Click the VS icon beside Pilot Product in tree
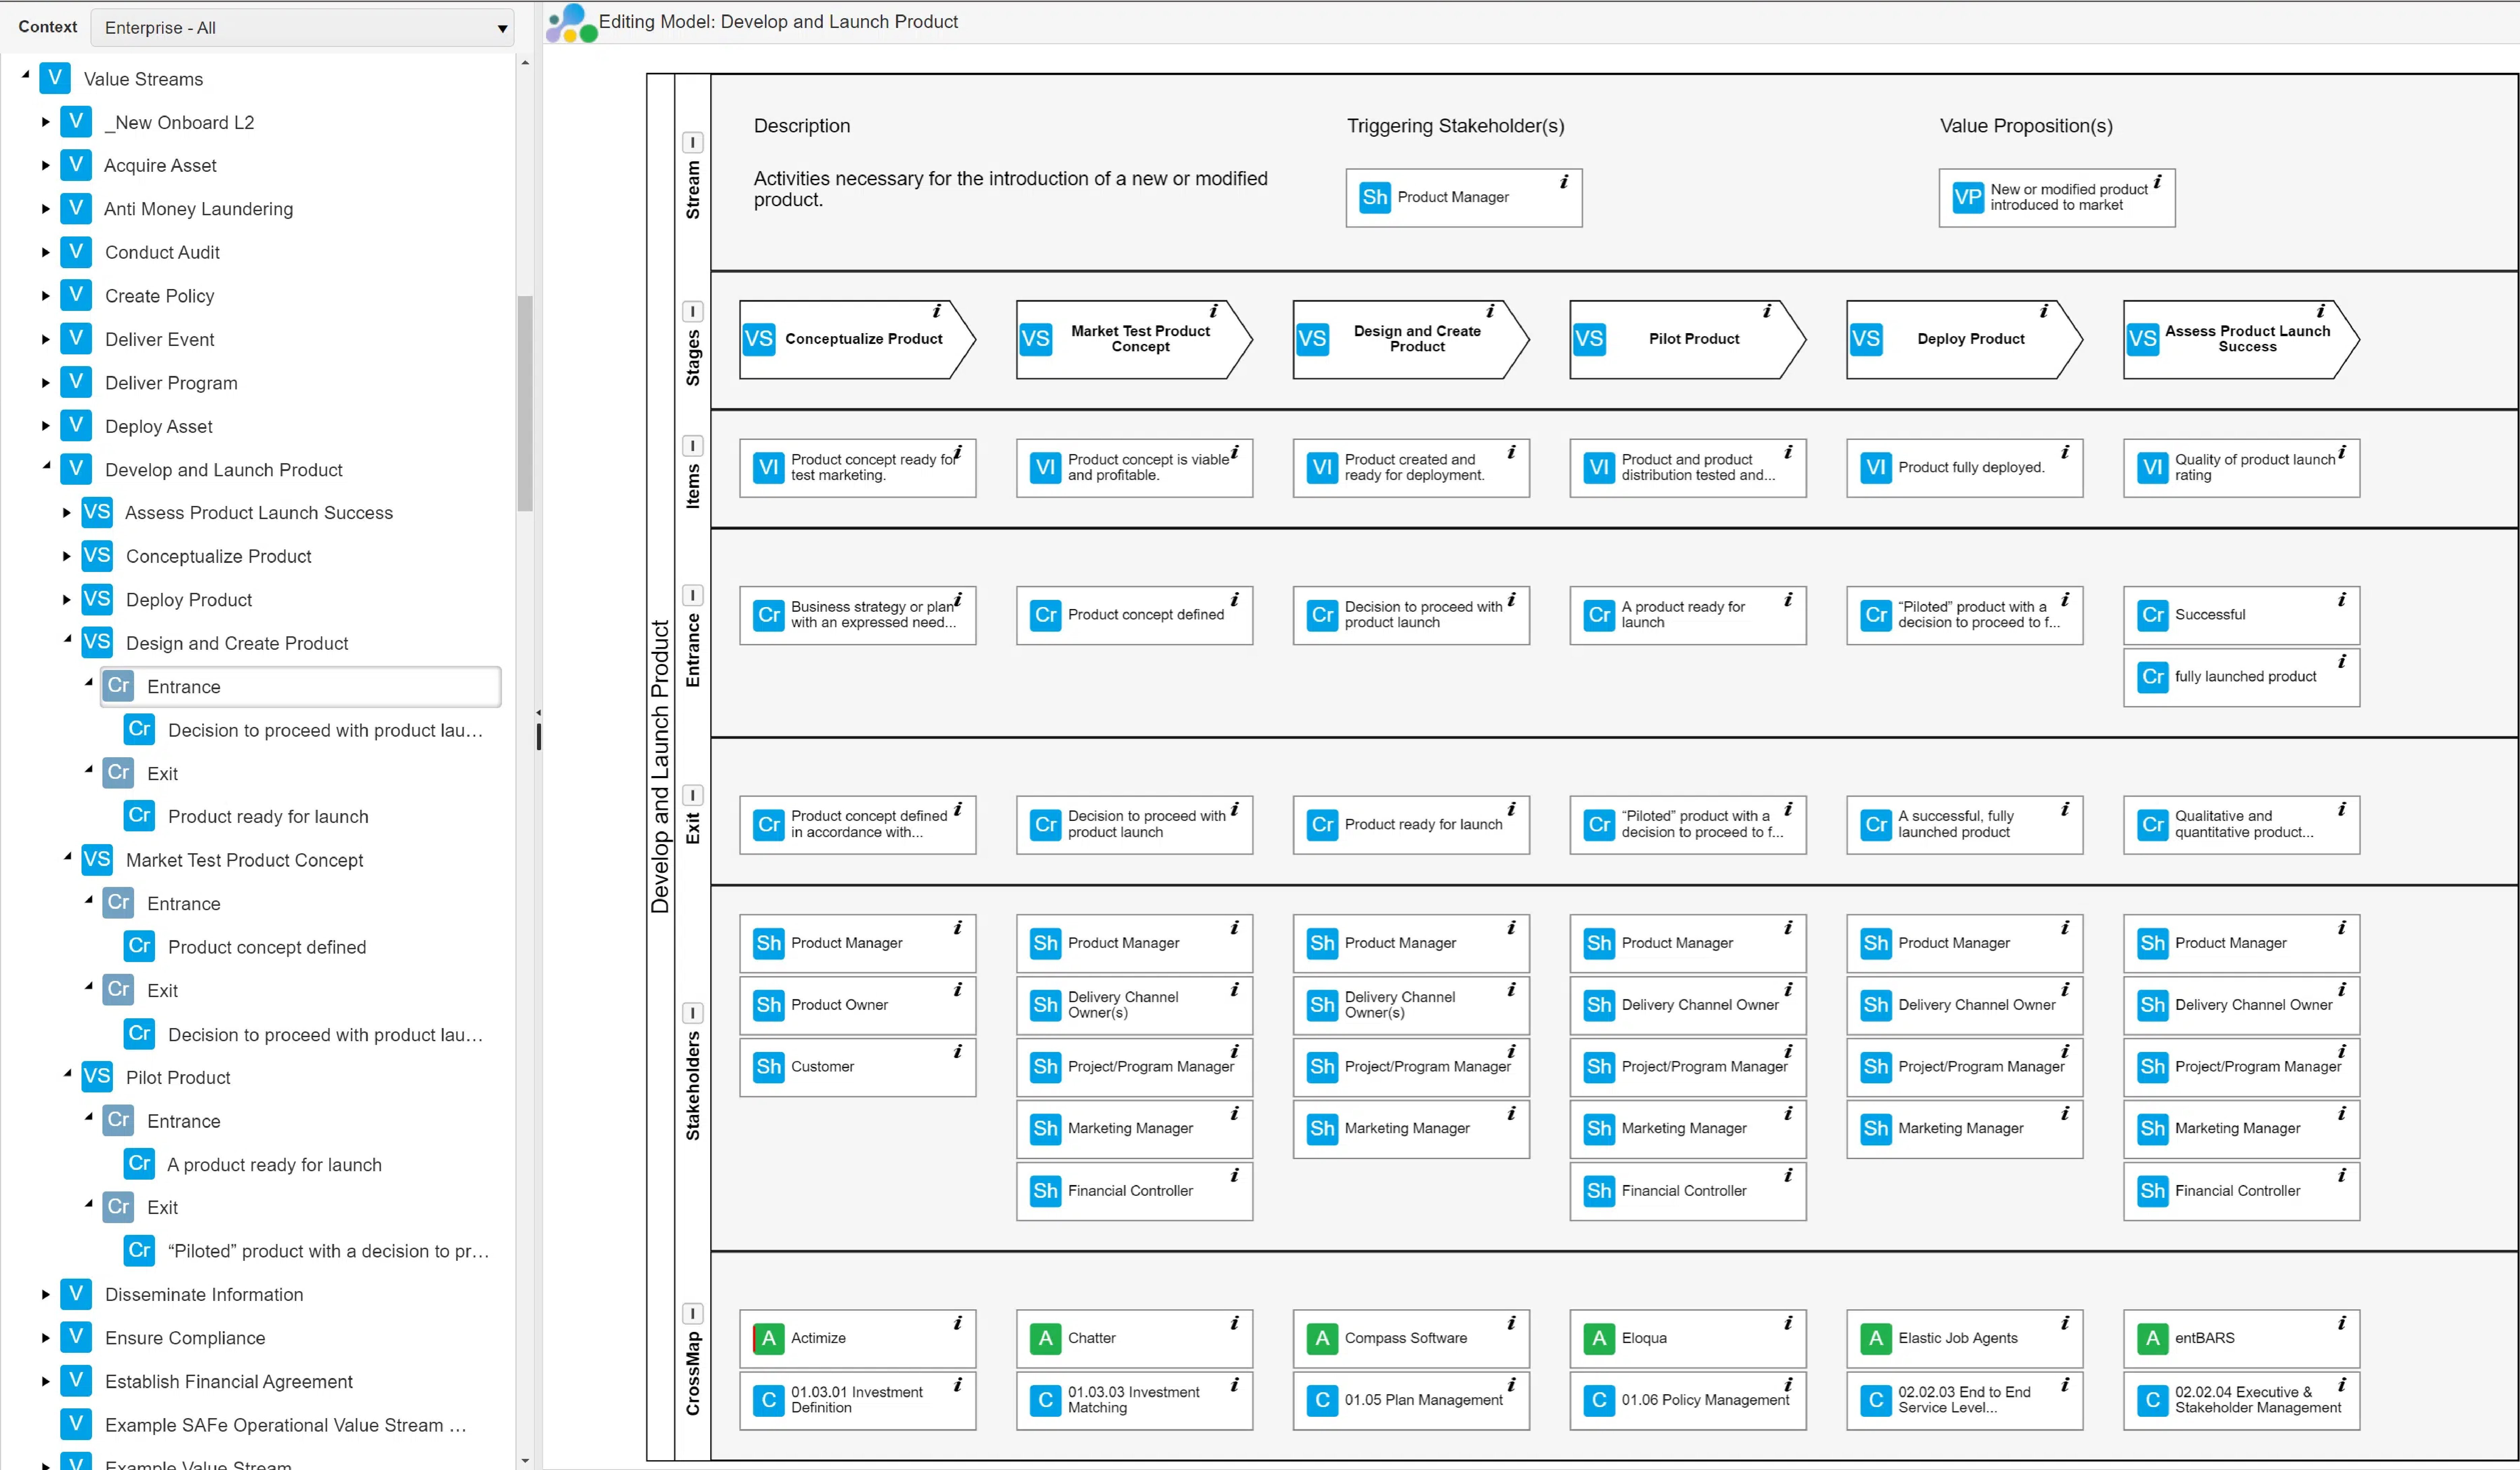Viewport: 2520px width, 1470px height. click(97, 1077)
